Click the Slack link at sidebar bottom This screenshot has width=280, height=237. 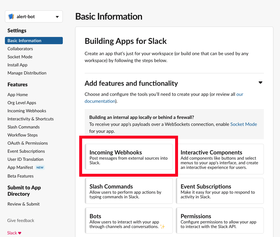(12, 233)
